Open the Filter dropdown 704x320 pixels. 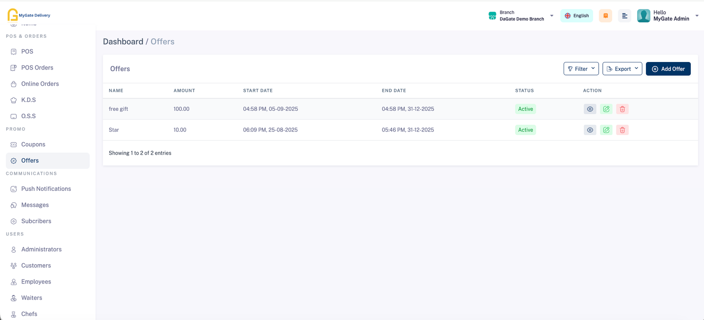click(581, 69)
